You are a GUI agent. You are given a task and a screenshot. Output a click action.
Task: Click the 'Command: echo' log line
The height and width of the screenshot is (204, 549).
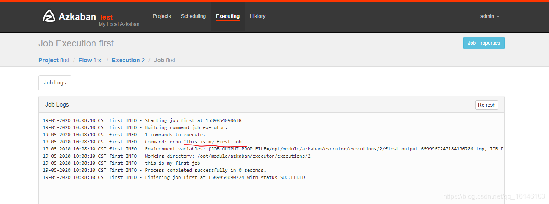[x=143, y=142]
